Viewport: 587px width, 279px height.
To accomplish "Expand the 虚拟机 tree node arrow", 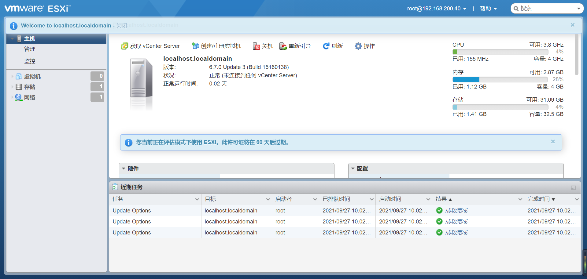I will click(x=12, y=76).
